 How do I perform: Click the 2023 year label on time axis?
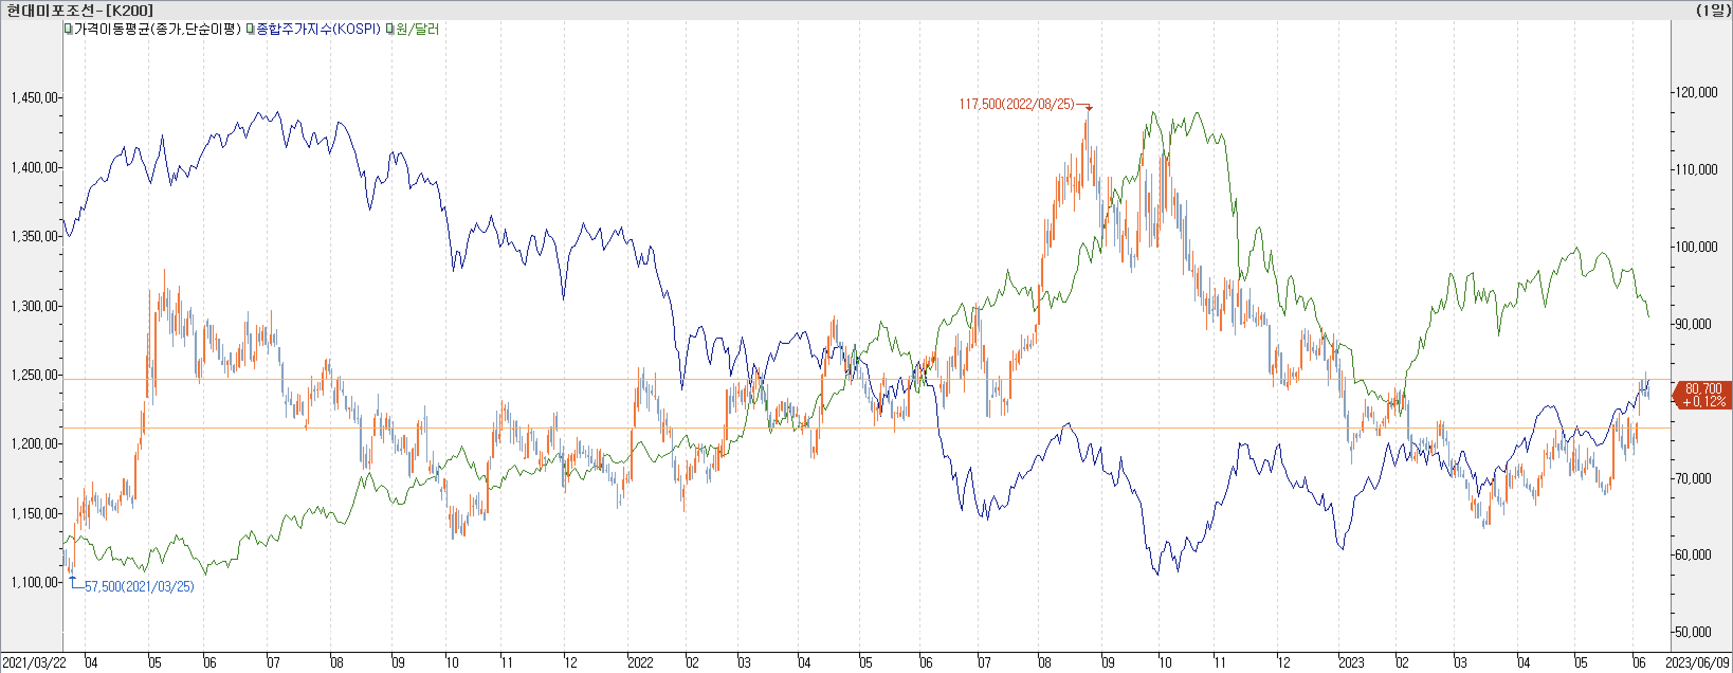pyautogui.click(x=1351, y=663)
